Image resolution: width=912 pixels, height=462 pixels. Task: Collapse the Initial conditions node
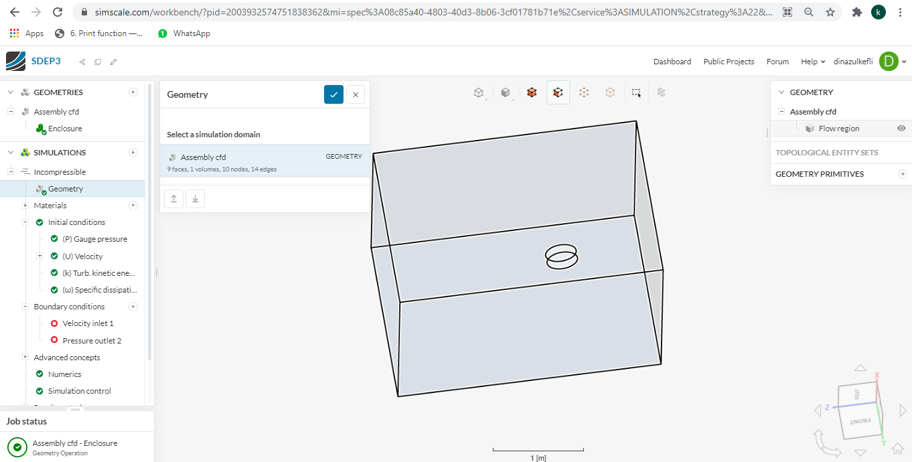[25, 222]
